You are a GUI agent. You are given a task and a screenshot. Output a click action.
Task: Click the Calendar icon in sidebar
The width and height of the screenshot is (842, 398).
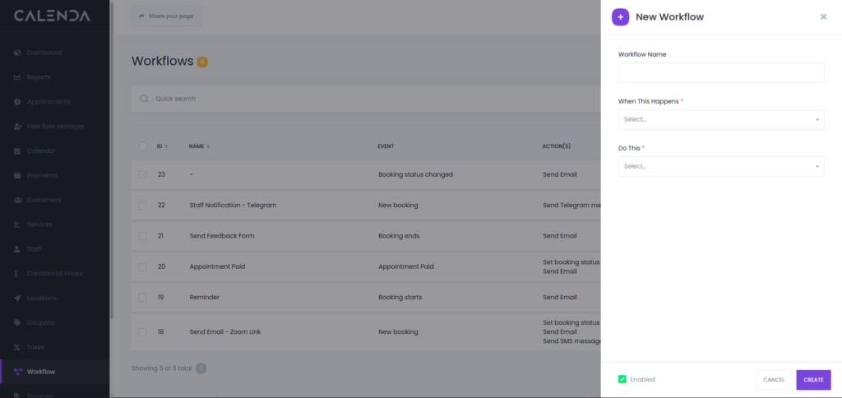(x=17, y=151)
